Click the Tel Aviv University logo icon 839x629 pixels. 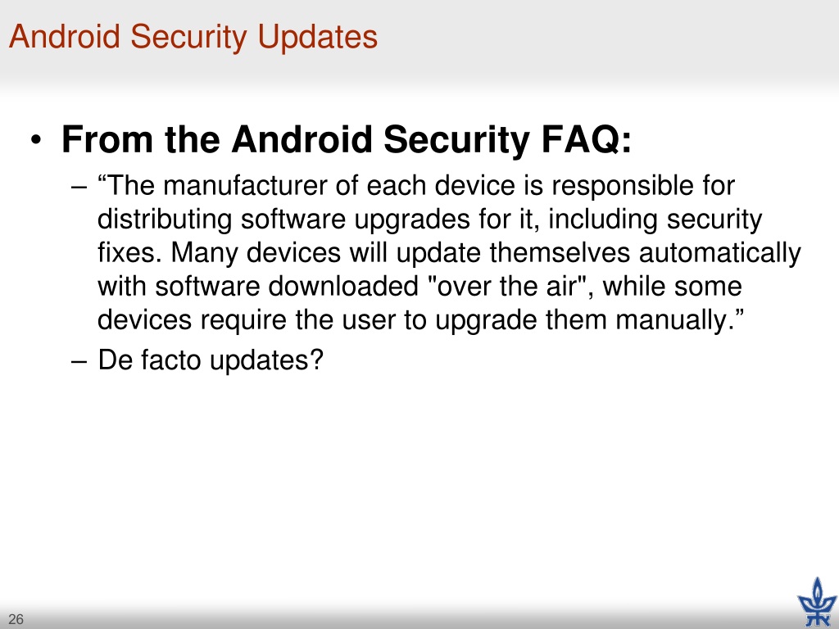pos(817,602)
